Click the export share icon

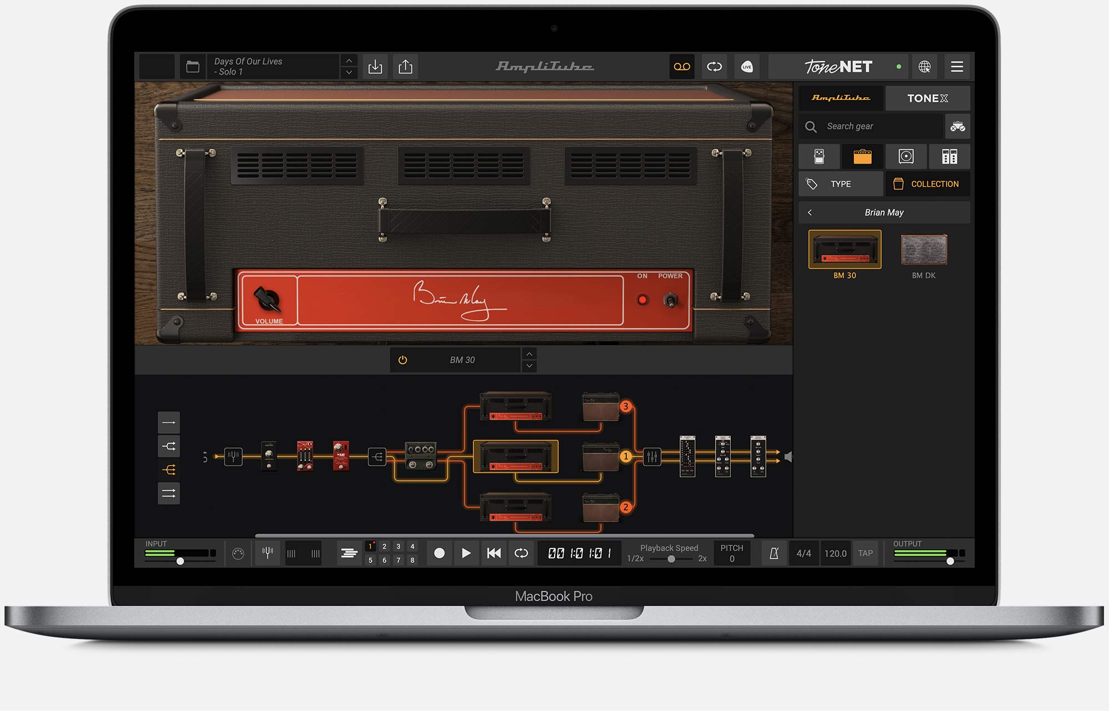click(405, 67)
